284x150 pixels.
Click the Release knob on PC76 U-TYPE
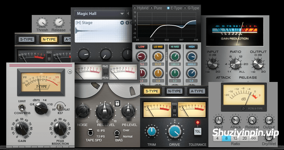pyautogui.click(x=252, y=120)
